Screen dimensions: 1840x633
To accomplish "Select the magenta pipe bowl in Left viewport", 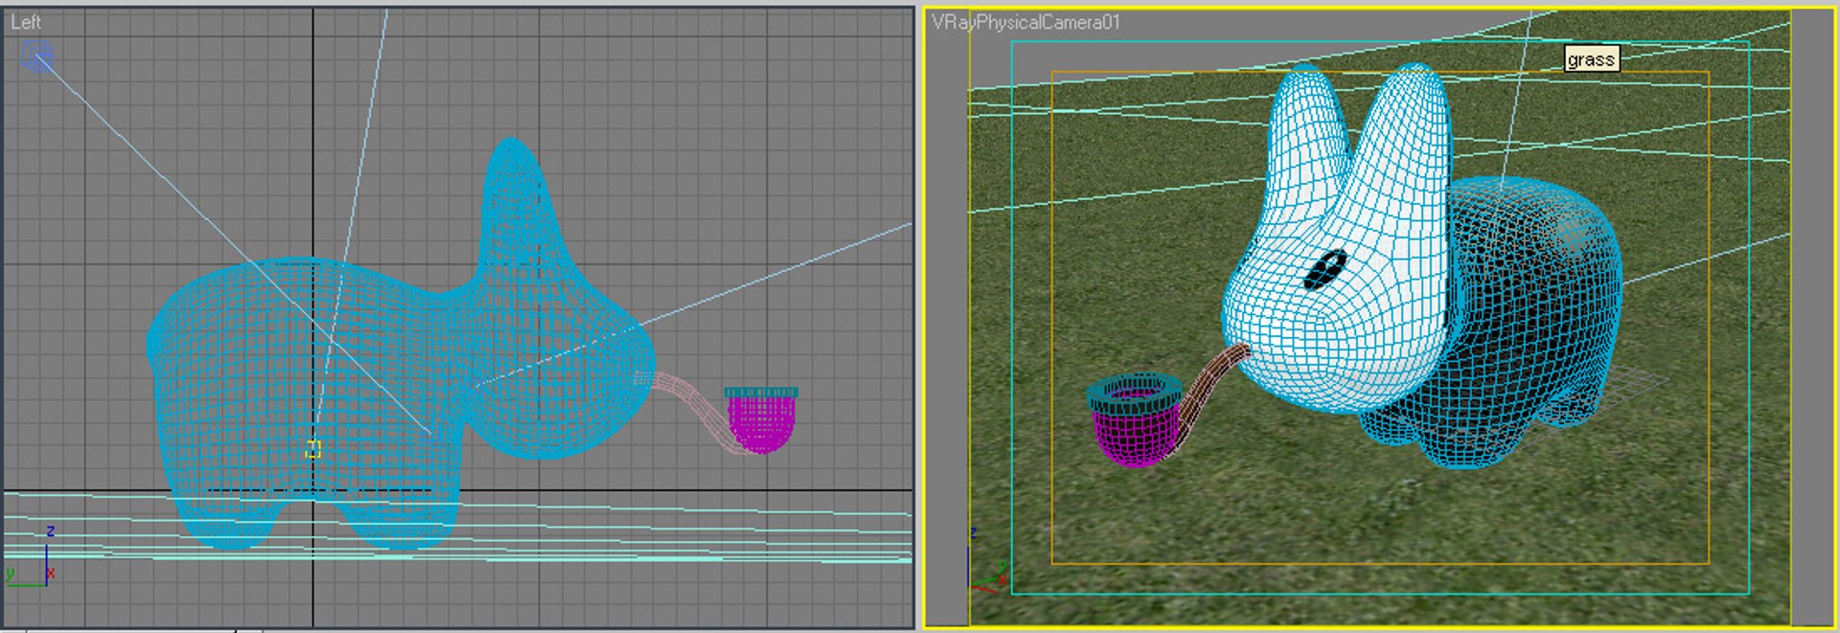I will [761, 422].
